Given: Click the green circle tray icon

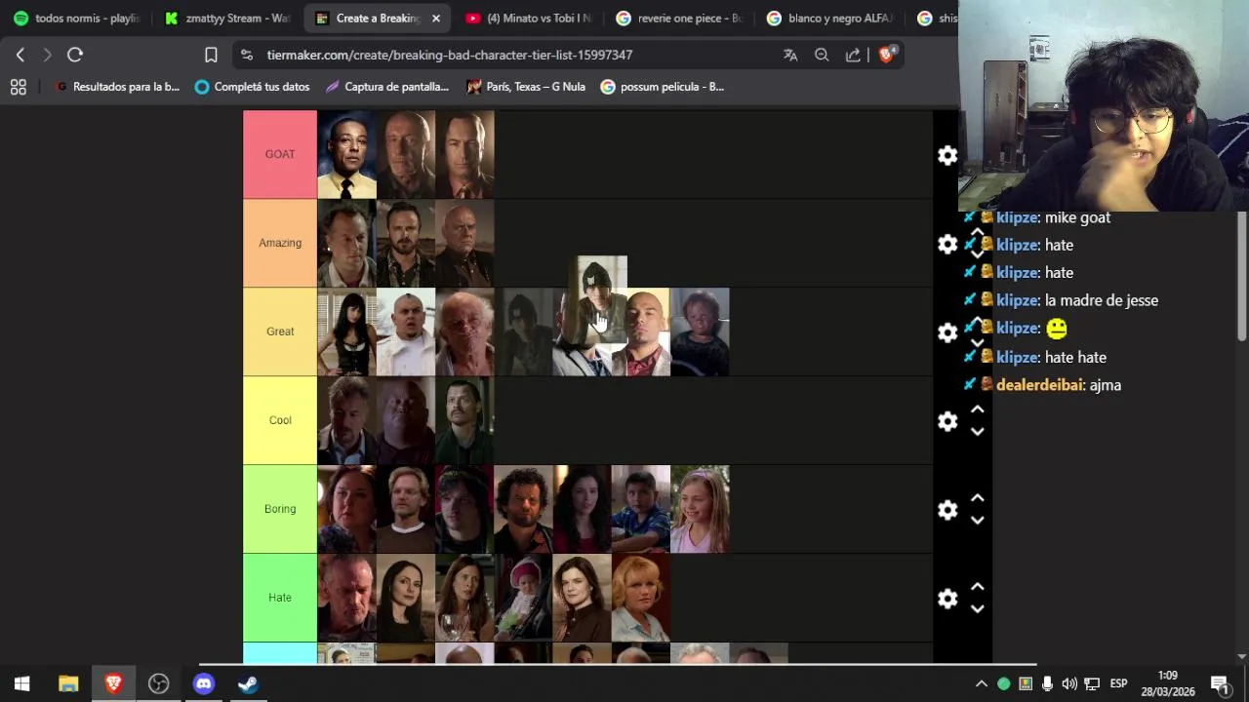Looking at the screenshot, I should click(x=1003, y=683).
